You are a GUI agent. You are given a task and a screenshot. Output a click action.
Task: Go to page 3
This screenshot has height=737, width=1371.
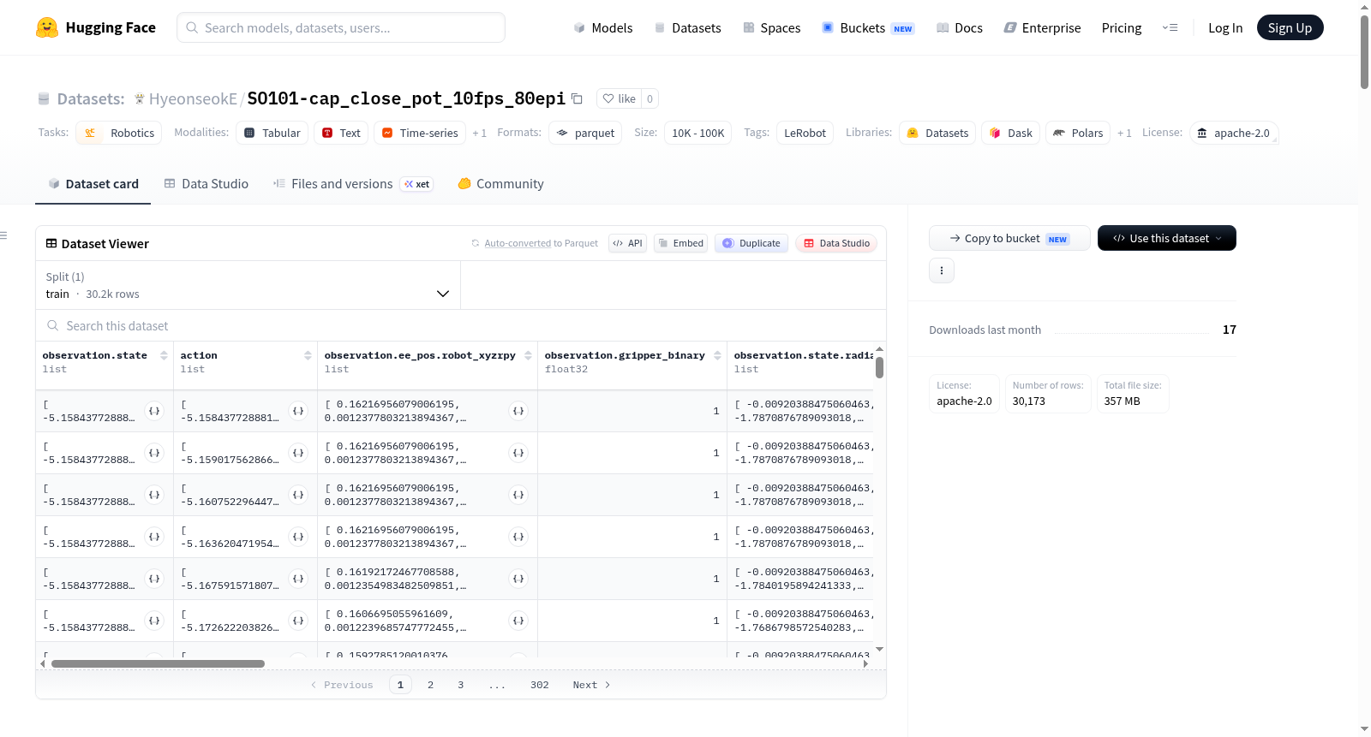point(461,685)
